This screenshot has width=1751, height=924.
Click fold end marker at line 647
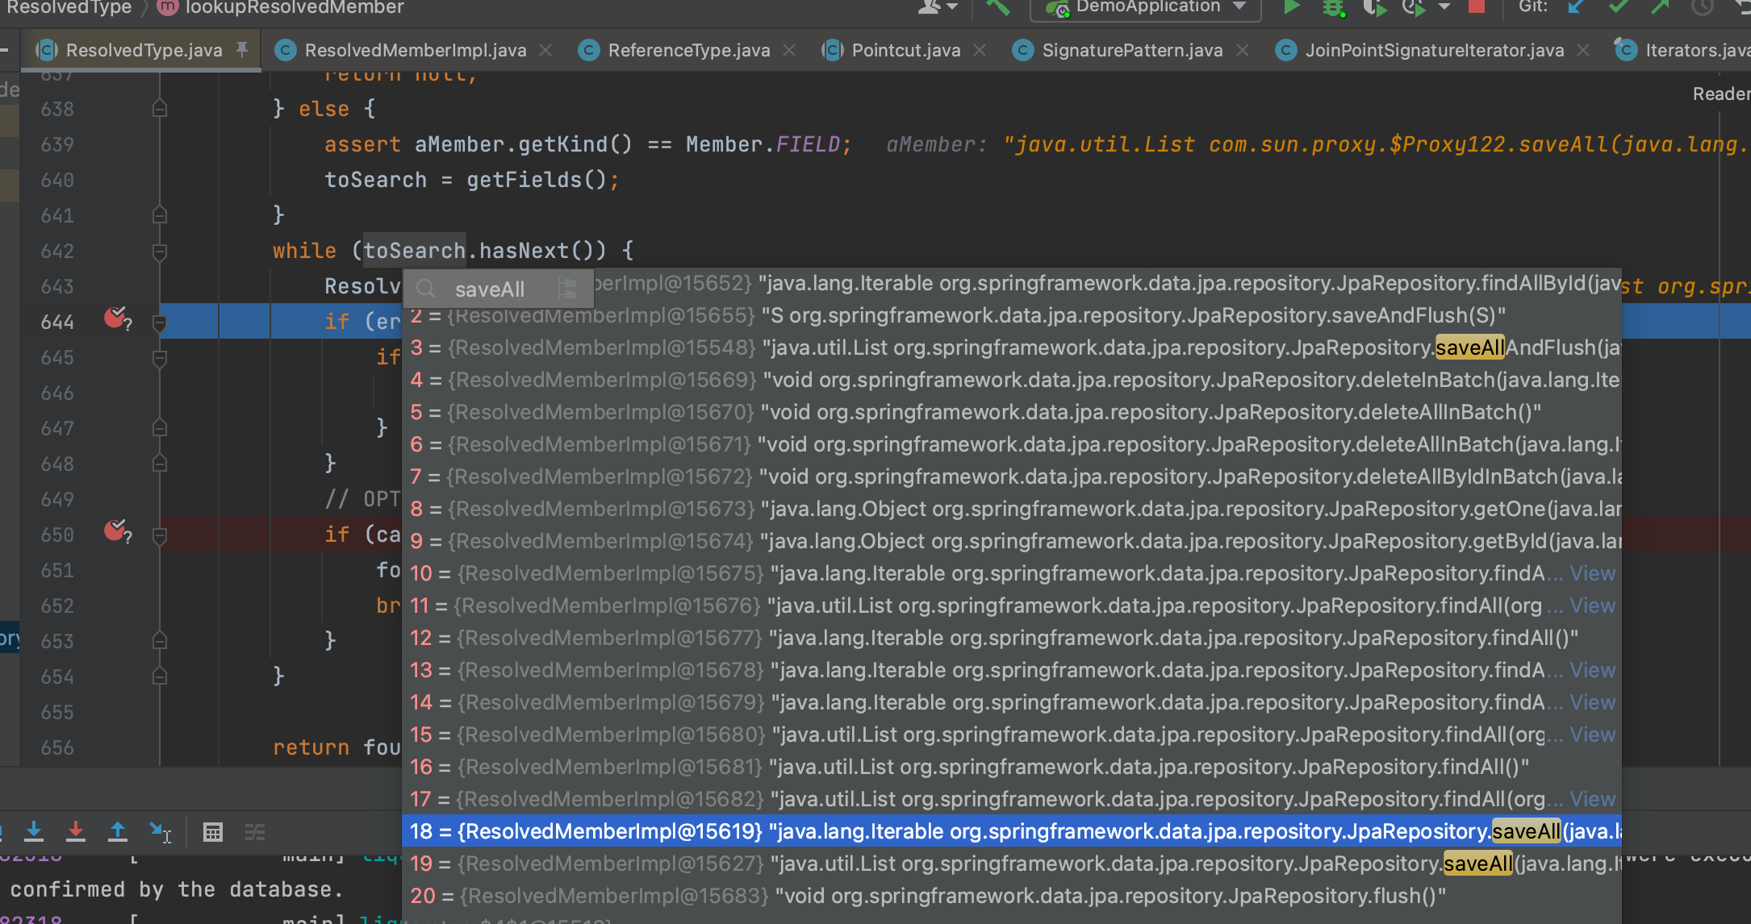pyautogui.click(x=160, y=428)
